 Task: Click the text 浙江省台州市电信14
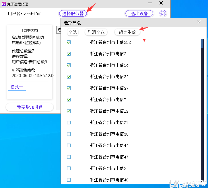pyautogui.click(x=109, y=65)
